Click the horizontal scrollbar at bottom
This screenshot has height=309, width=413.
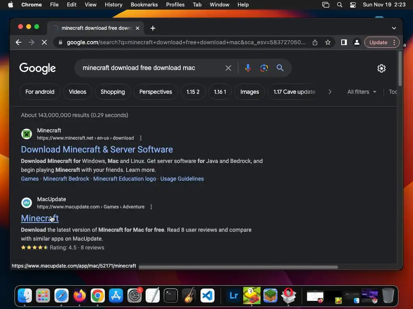238,267
